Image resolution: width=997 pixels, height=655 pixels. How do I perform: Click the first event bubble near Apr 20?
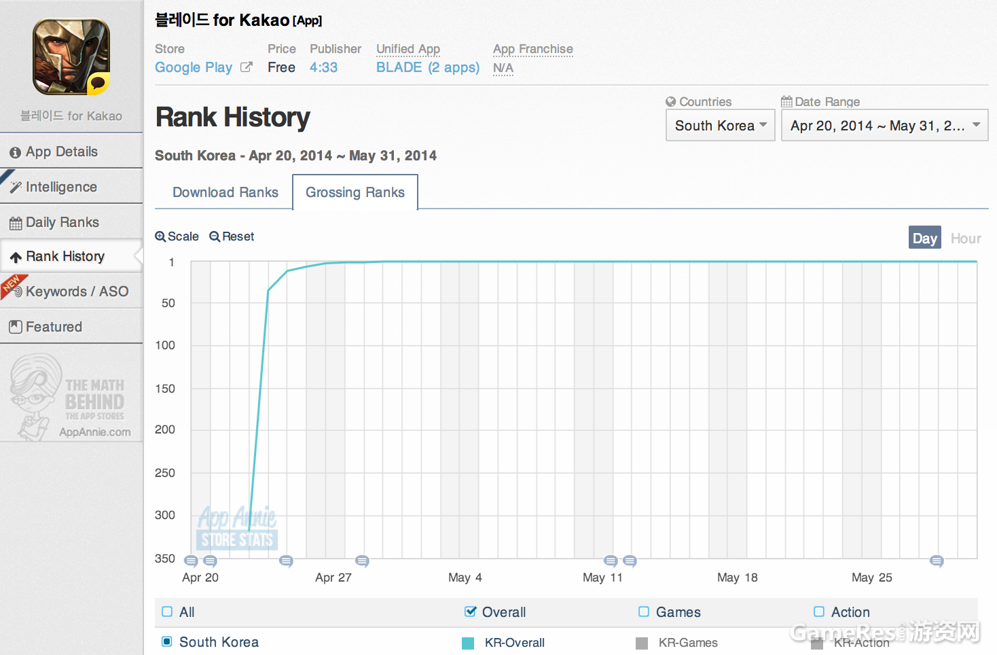click(x=192, y=561)
